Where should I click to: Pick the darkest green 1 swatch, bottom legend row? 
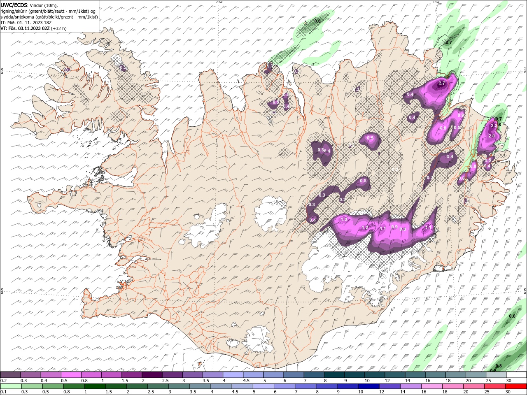95,386
